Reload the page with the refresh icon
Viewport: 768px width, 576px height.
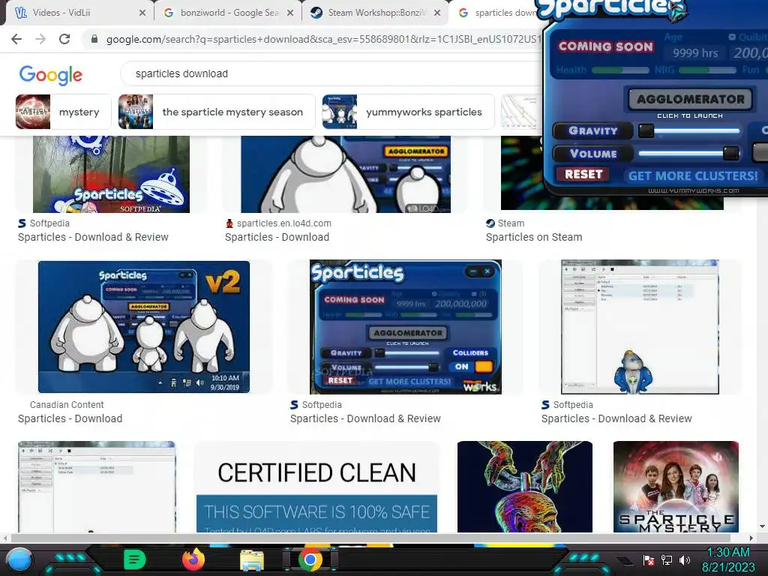[x=64, y=39]
